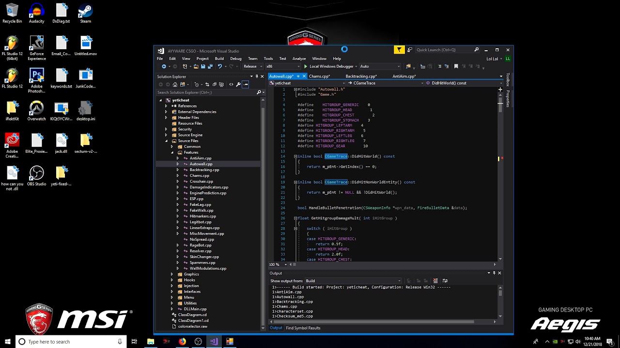This screenshot has height=348, width=620.
Task: Expand the References node
Action: [166, 106]
